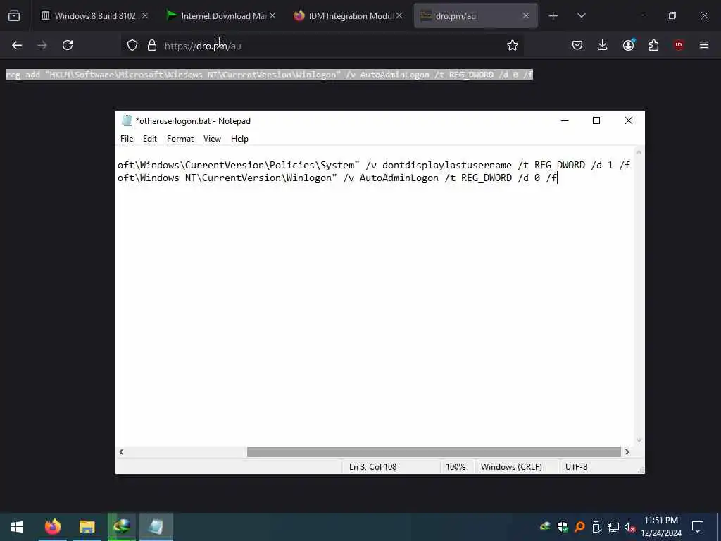
Task: Open the Windows Start menu
Action: coord(17,527)
